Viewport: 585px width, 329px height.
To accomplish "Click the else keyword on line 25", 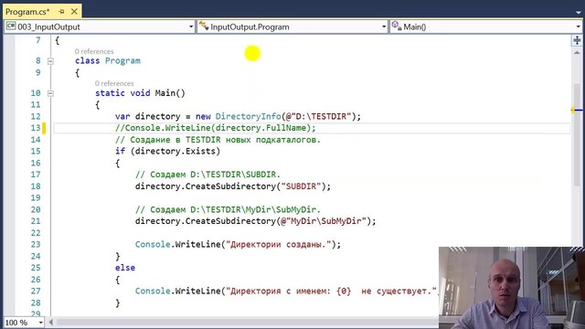I will click(125, 268).
